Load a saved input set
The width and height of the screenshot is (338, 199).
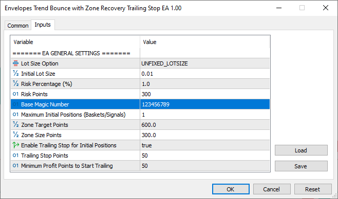301,150
